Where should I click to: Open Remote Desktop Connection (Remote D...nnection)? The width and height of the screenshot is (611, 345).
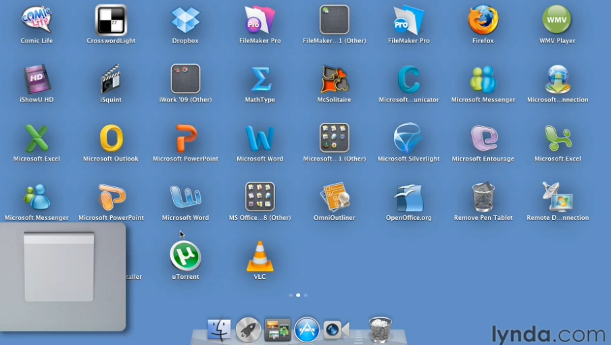(558, 197)
